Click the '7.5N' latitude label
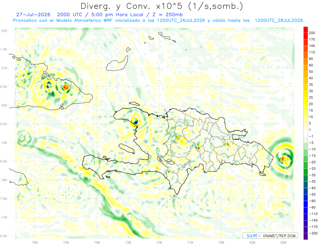 [4, 198]
